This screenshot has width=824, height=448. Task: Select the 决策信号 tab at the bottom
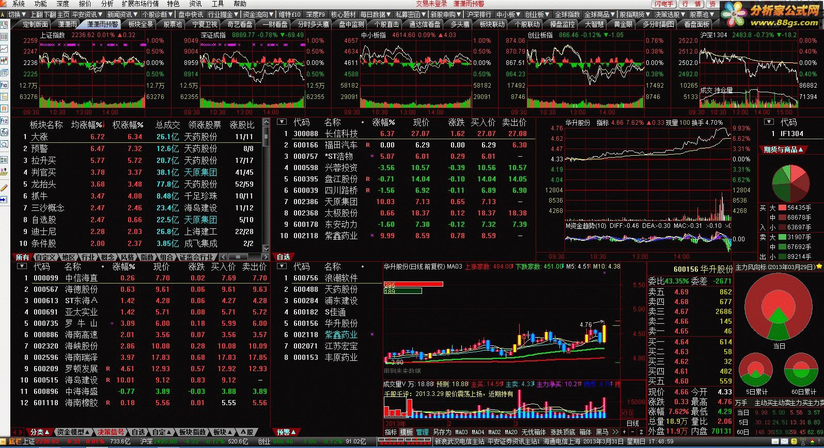click(x=111, y=432)
